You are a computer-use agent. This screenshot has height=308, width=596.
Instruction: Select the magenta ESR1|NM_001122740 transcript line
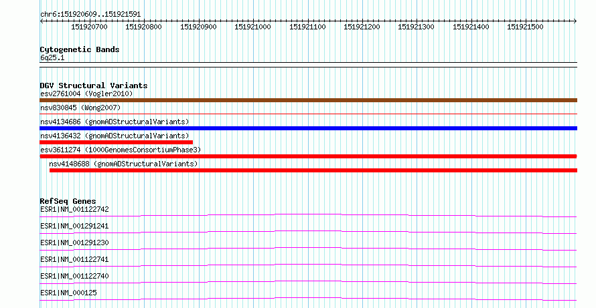click(308, 282)
